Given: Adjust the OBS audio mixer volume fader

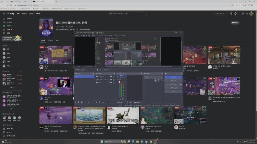Looking at the screenshot, I should tap(119, 82).
